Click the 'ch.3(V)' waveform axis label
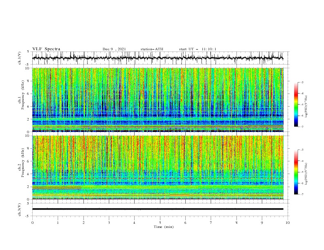Image resolution: width=324 pixels, height=250 pixels. tap(20, 210)
